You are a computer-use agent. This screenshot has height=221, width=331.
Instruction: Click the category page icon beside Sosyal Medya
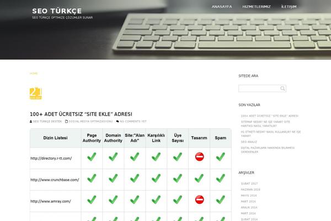66,122
